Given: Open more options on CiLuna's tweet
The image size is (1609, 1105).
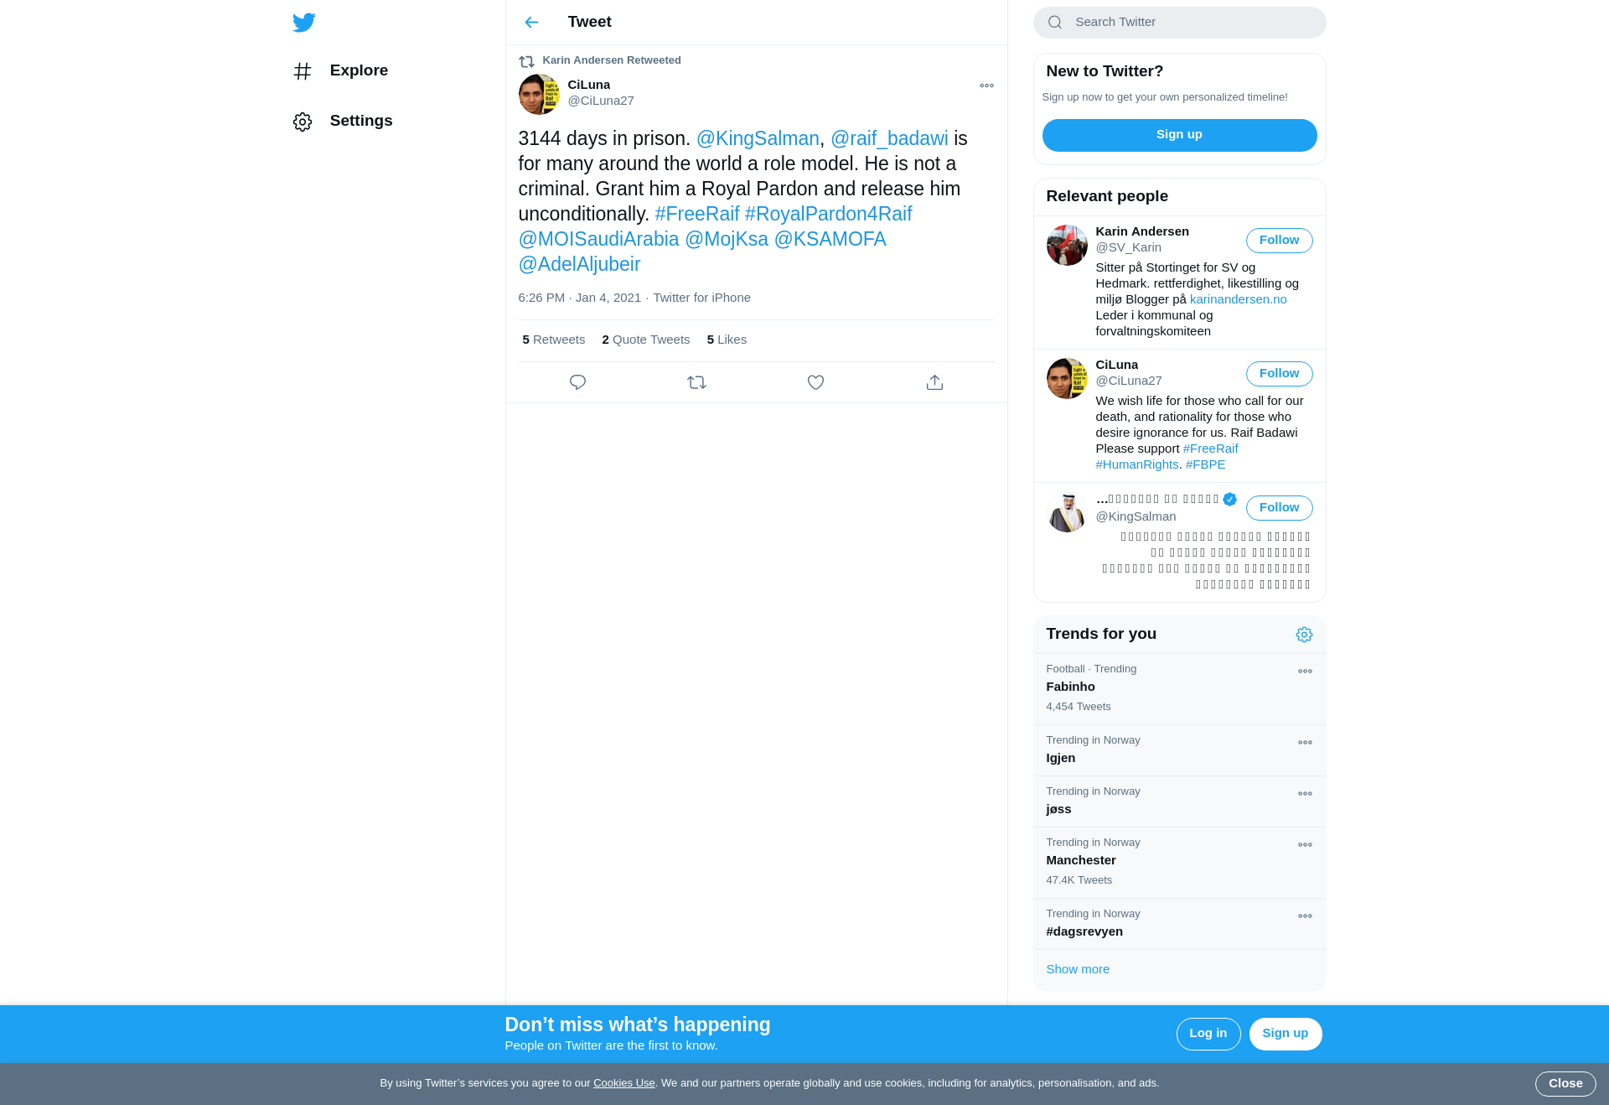Looking at the screenshot, I should point(986,86).
